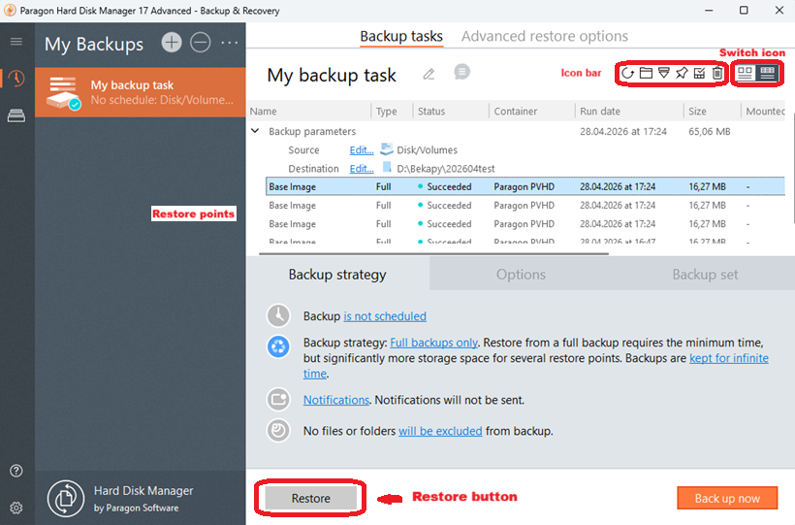Click the Restore button
The image size is (795, 525).
coord(311,498)
